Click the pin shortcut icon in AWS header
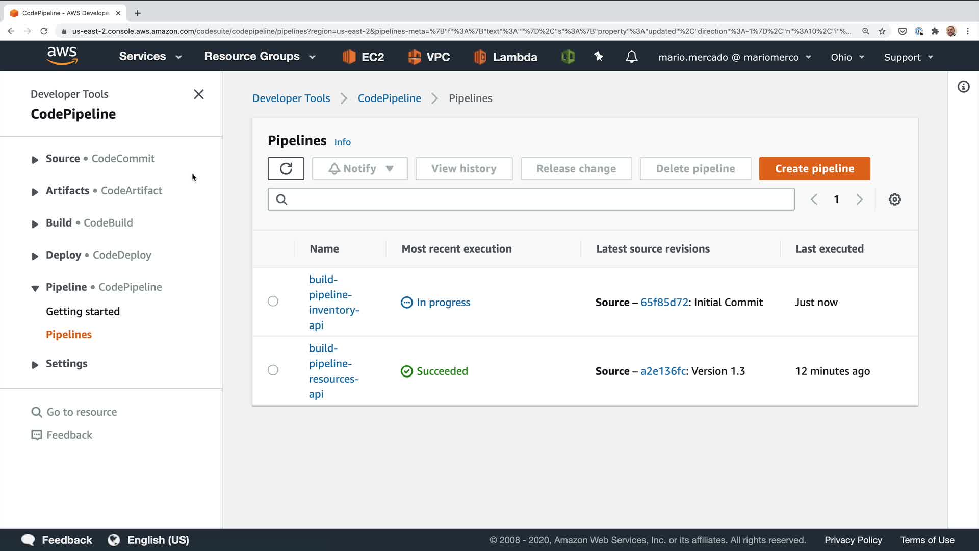The width and height of the screenshot is (979, 551). click(599, 57)
